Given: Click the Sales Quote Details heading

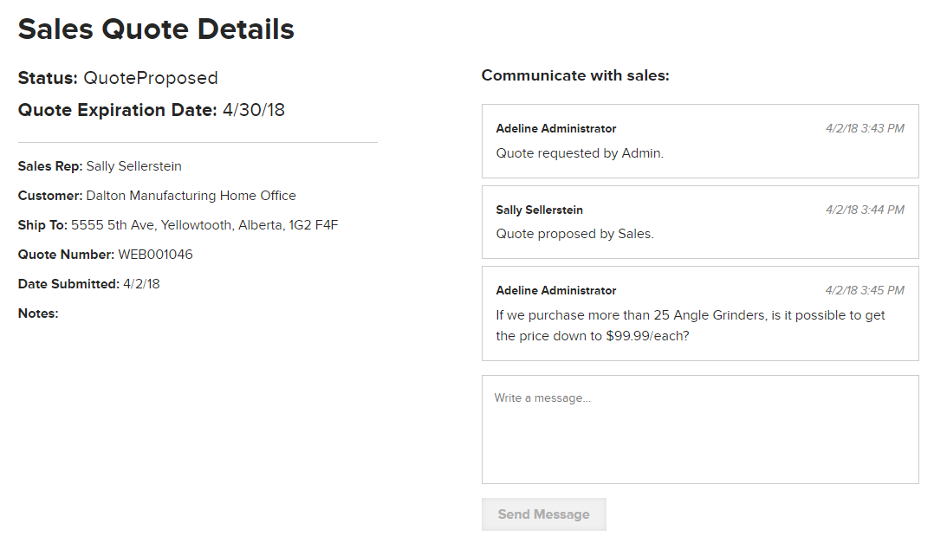Looking at the screenshot, I should coord(156,29).
